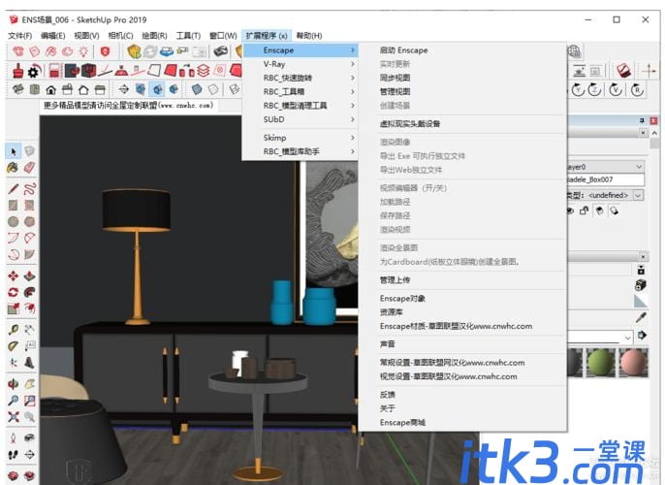
Task: Click the eyedropper sample paint icon
Action: coord(641,317)
